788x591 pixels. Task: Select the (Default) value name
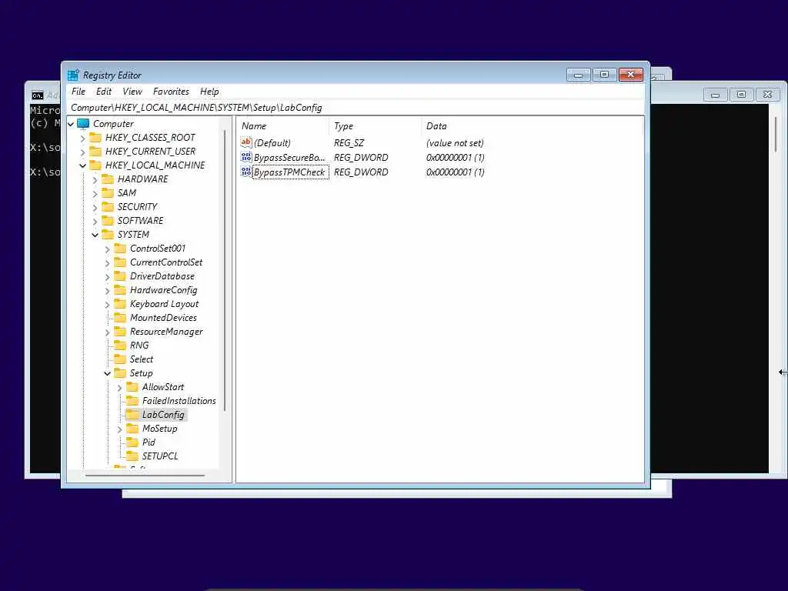pyautogui.click(x=272, y=142)
